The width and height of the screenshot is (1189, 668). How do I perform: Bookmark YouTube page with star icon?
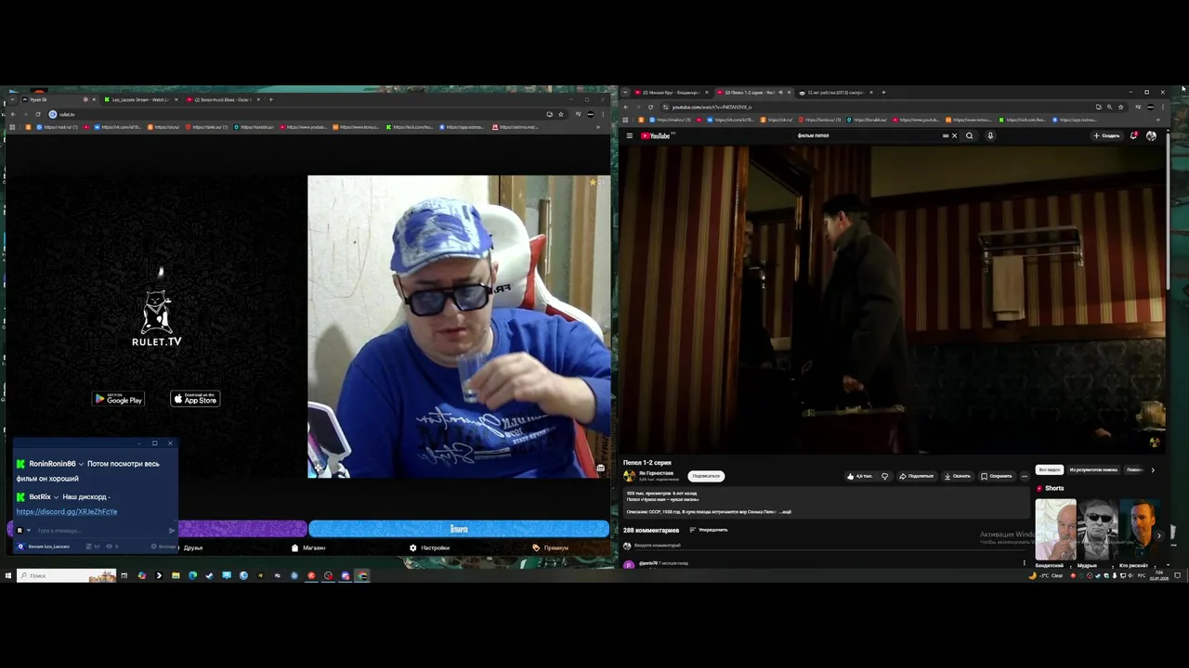click(1120, 107)
